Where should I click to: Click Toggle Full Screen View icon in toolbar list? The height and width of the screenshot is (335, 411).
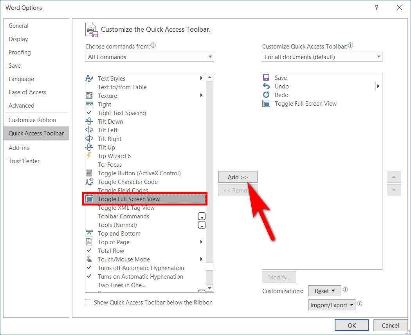266,104
